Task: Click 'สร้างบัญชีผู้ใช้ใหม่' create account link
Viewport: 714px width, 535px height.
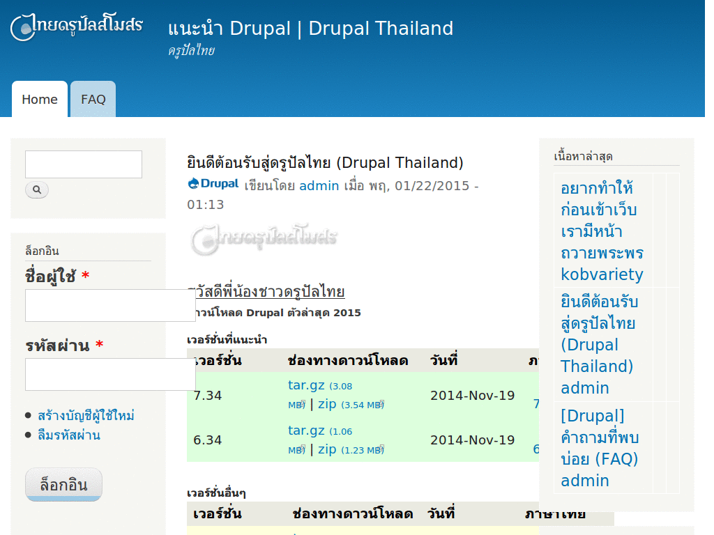Action: 86,415
